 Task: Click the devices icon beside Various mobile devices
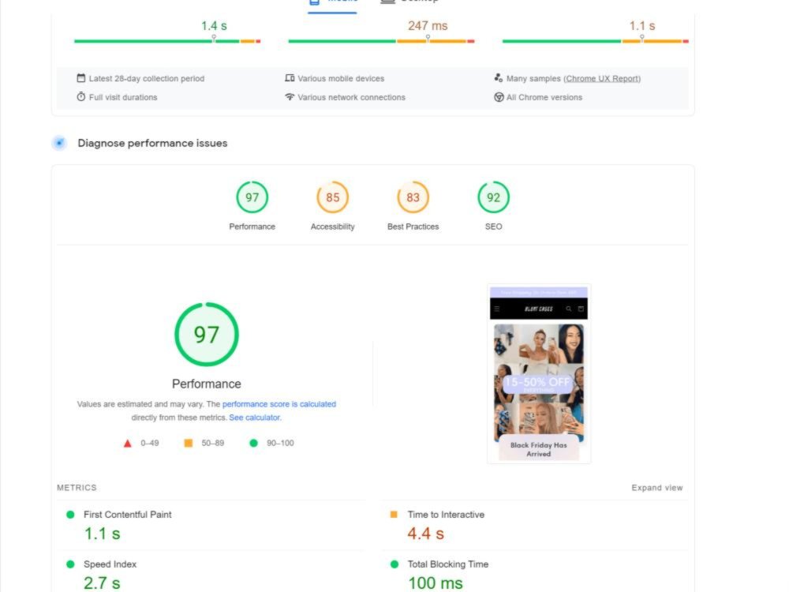(290, 78)
